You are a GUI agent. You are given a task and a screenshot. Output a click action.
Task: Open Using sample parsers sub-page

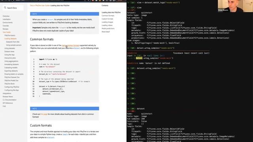pos(14,45)
